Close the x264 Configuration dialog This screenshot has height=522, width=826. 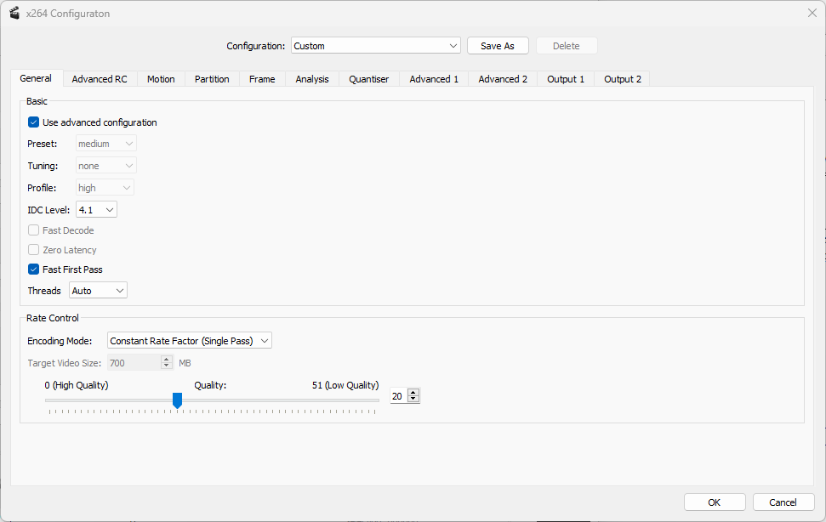(812, 13)
